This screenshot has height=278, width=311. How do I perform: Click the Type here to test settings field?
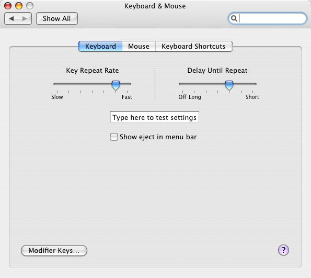pos(155,117)
